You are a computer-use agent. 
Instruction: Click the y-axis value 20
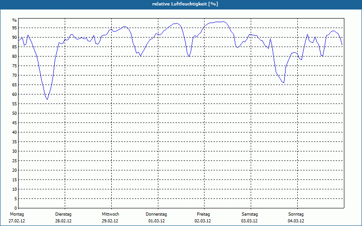point(14,170)
